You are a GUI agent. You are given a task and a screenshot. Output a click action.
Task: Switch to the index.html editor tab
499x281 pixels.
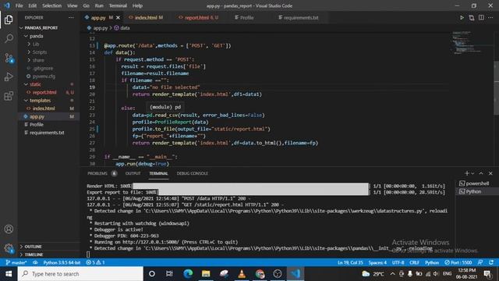[x=146, y=18]
